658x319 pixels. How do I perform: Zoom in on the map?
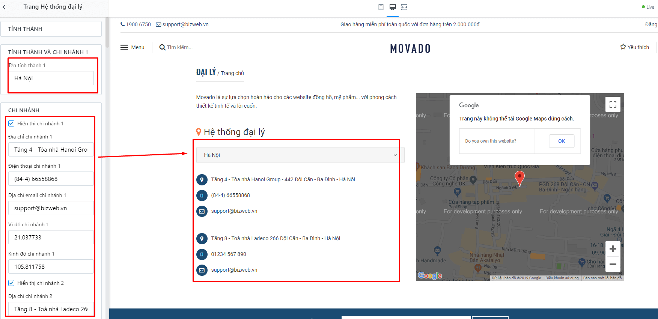click(613, 249)
